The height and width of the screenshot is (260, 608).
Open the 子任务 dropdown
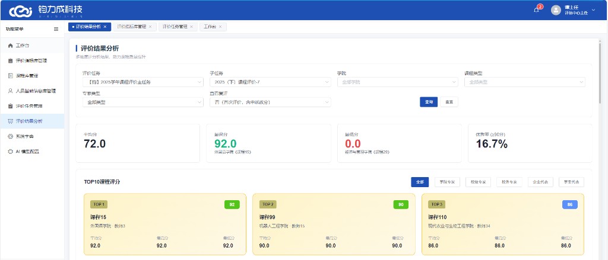coord(270,82)
